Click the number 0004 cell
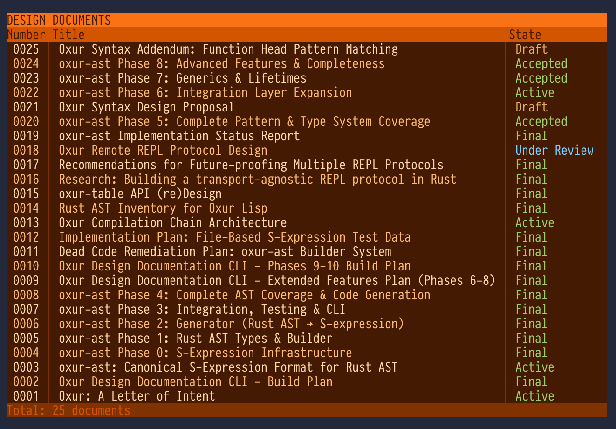616x429 pixels. coord(26,353)
